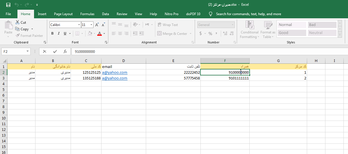Click the Copy icon in Clipboard group

coord(17,29)
